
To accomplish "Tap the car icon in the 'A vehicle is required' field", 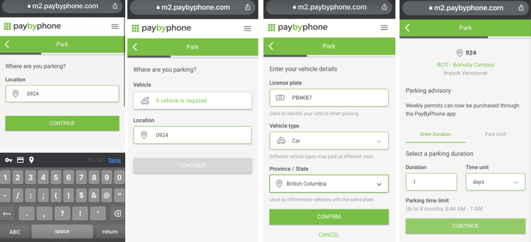I will [145, 101].
